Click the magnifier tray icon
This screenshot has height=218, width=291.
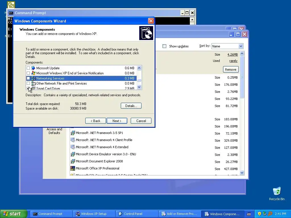(270, 214)
